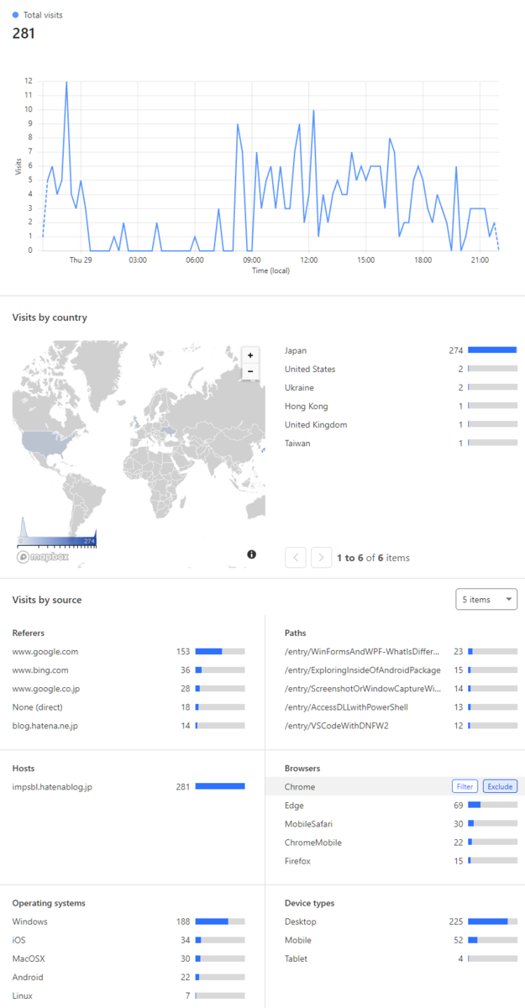Select the Desktop device type row
Image resolution: width=525 pixels, height=1008 pixels.
click(x=401, y=922)
